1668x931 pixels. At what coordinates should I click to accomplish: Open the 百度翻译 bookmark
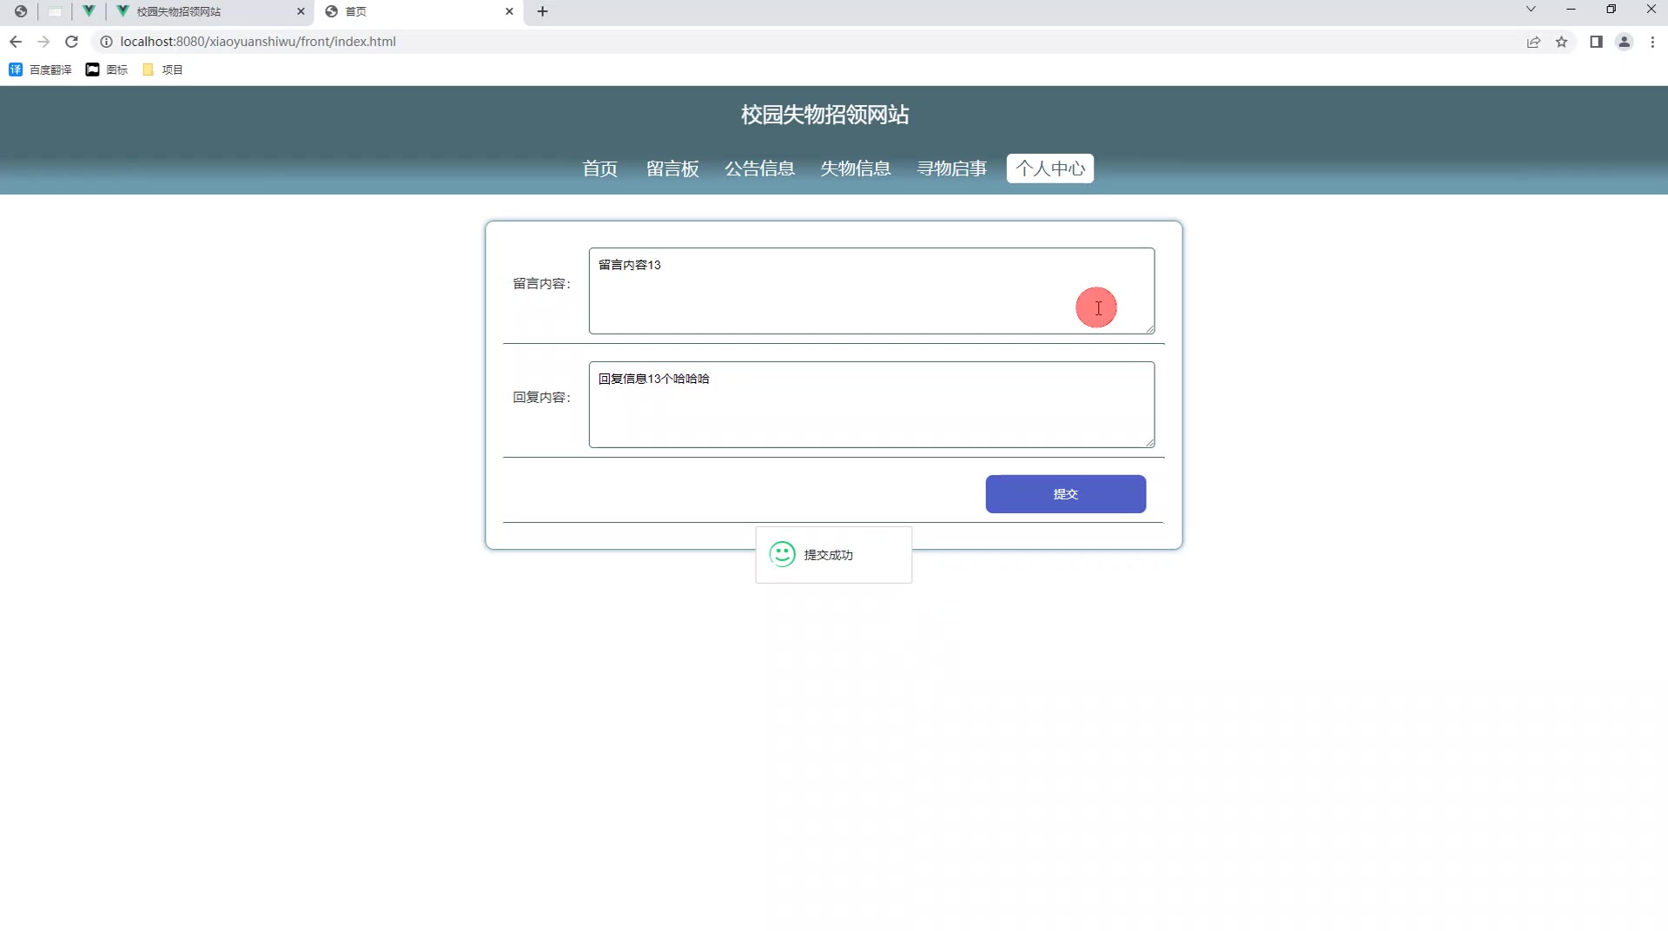pos(40,69)
